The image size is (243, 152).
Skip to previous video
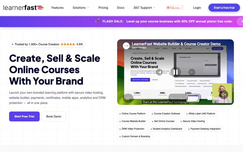(159, 72)
